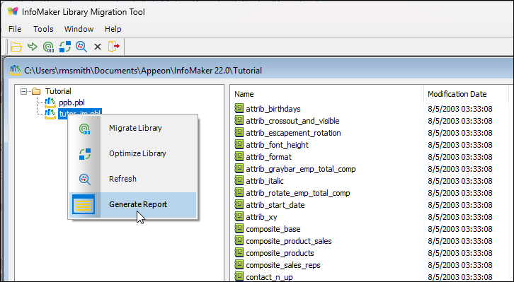Viewport: 514px width, 282px height.
Task: Choose Migrate Library from context menu
Action: click(x=135, y=128)
